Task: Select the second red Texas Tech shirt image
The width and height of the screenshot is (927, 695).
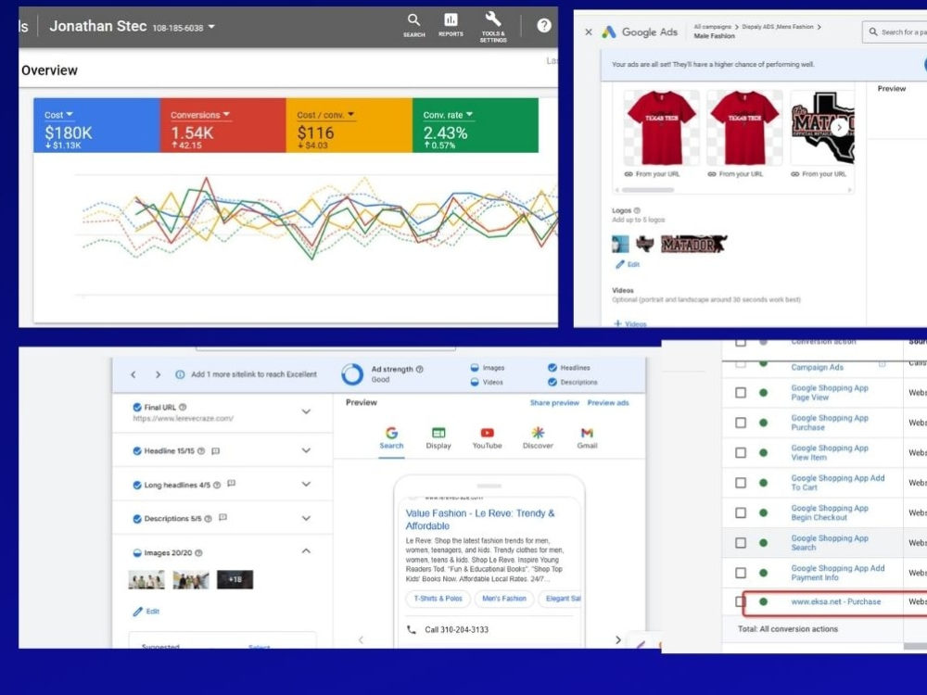Action: click(x=744, y=128)
